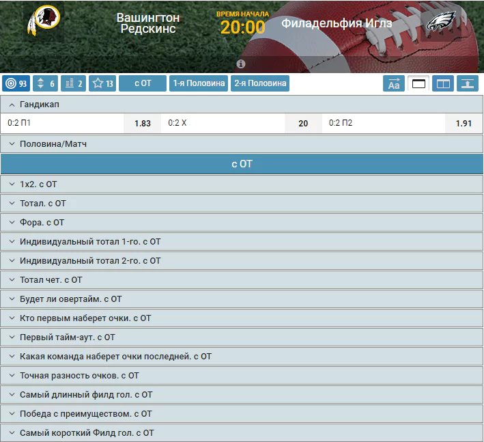Expand Самый длинный филд гол. с ОТ
Screen dimensions: 484x442
pos(242,395)
